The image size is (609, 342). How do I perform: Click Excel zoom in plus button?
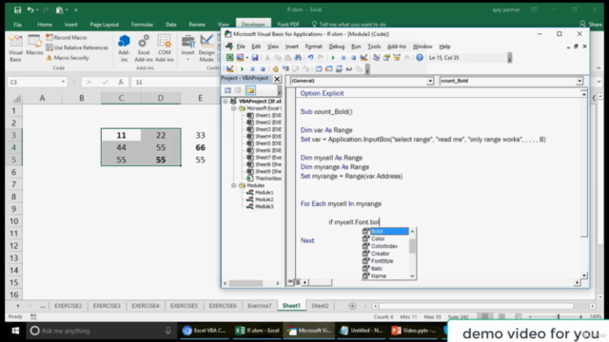click(x=581, y=316)
